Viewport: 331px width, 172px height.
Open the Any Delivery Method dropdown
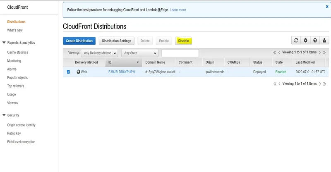99,53
